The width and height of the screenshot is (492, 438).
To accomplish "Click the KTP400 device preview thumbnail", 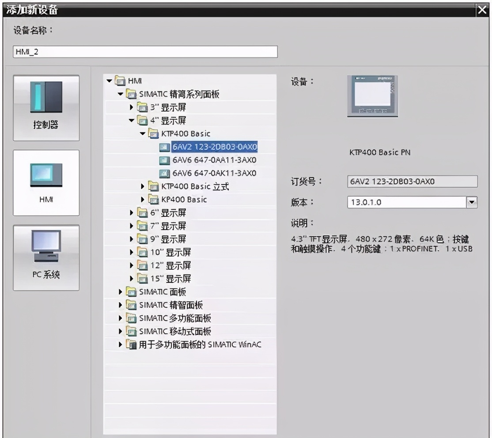I will [x=372, y=96].
